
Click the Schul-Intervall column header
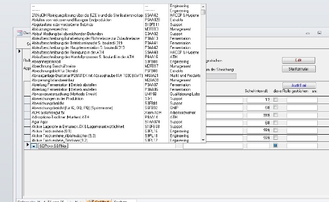coord(256,91)
